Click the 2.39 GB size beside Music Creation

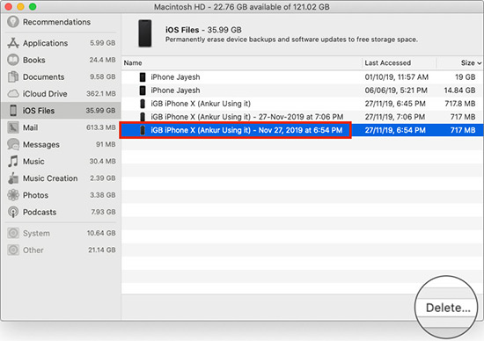[x=102, y=178]
